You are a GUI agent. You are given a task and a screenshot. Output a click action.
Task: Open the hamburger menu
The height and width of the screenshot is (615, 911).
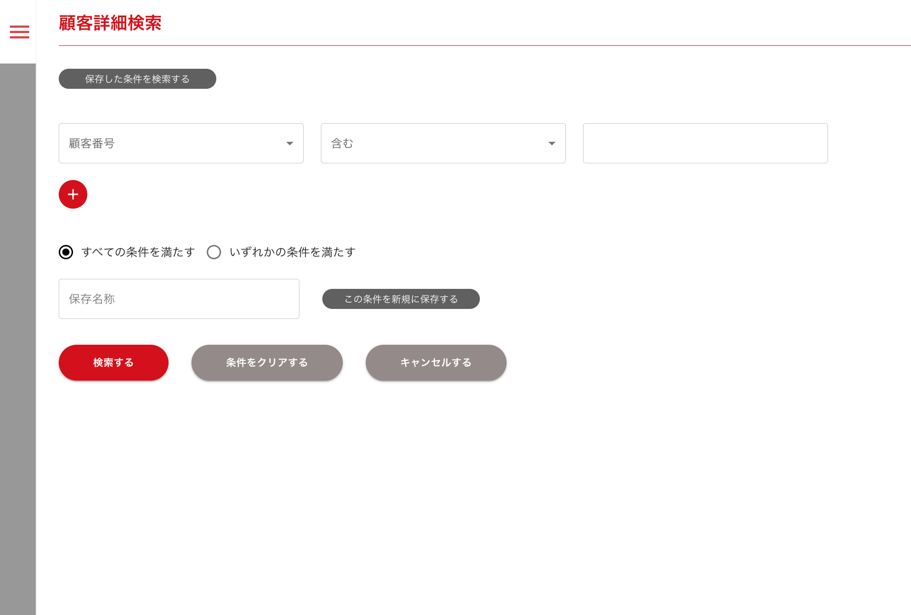click(19, 32)
